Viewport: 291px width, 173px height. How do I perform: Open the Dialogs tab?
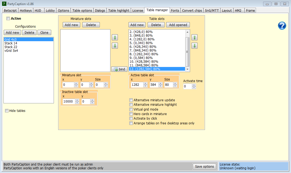[100, 11]
